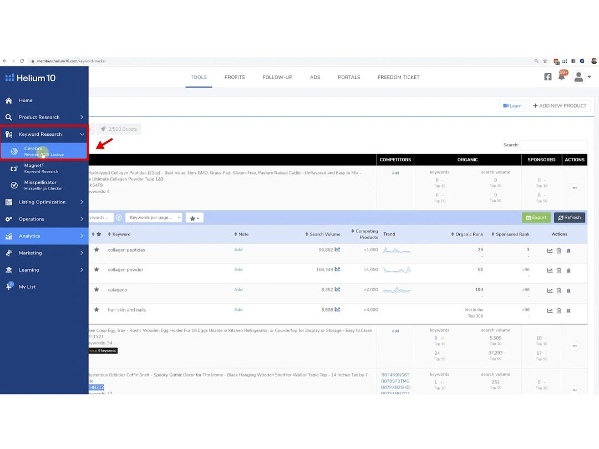View rank graph for collagen peptides
Image resolution: width=599 pixels, height=449 pixels.
click(x=550, y=251)
